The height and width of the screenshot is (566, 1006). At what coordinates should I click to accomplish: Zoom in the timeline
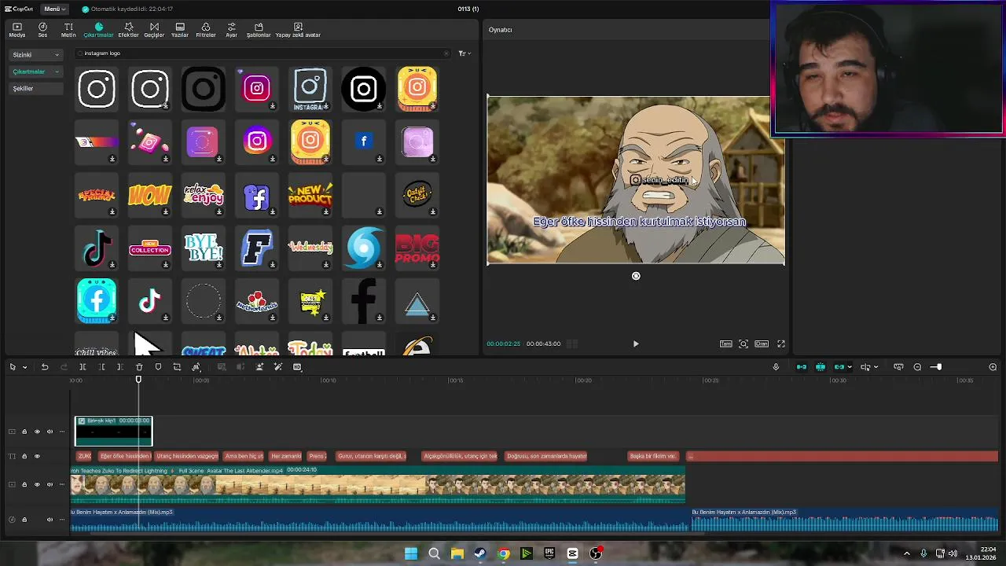(x=993, y=367)
